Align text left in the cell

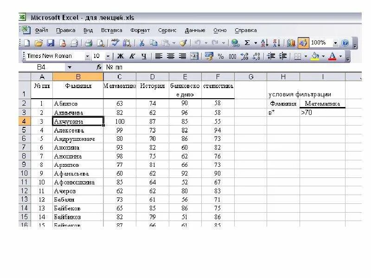(159, 56)
